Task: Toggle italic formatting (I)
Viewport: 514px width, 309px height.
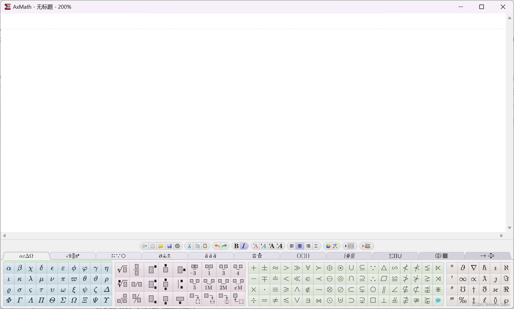Action: pyautogui.click(x=244, y=246)
